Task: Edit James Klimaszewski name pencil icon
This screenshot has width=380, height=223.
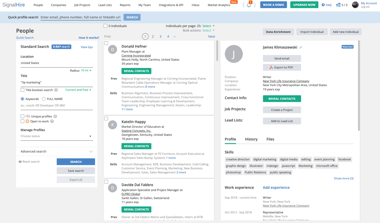Action: 301,47
